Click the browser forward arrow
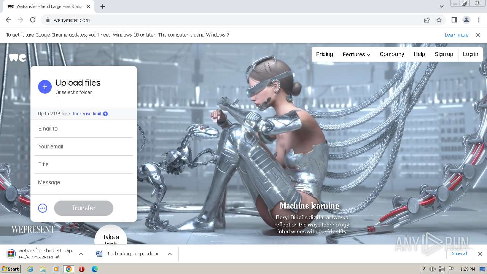 click(21, 20)
